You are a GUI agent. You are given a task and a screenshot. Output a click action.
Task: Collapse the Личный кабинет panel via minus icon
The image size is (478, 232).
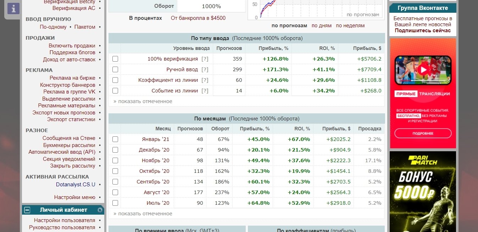coord(27,210)
